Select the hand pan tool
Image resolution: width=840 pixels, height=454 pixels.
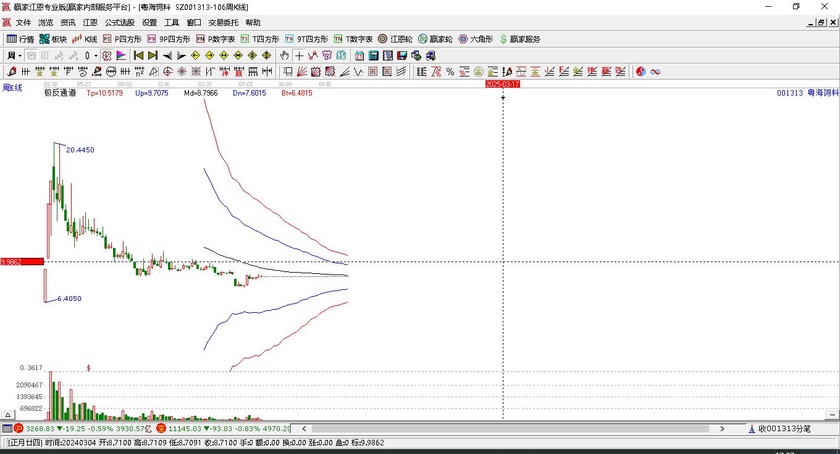(284, 56)
